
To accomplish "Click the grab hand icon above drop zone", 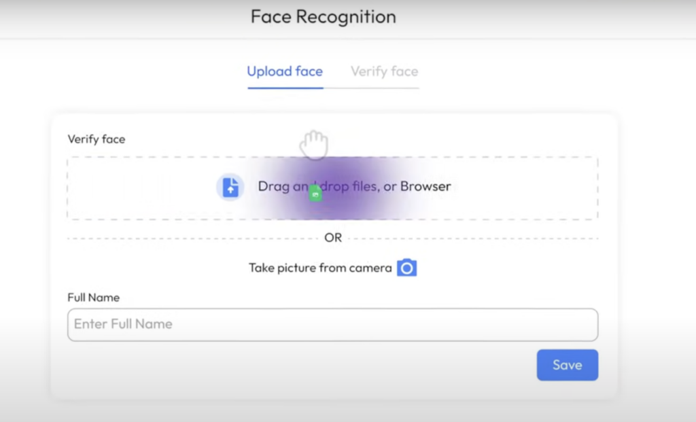I will click(314, 145).
